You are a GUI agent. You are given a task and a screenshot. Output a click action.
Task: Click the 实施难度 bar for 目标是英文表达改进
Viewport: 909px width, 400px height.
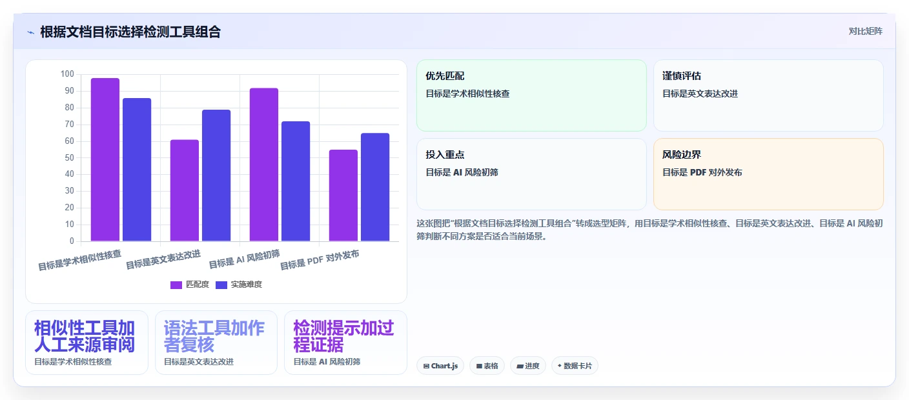[216, 175]
